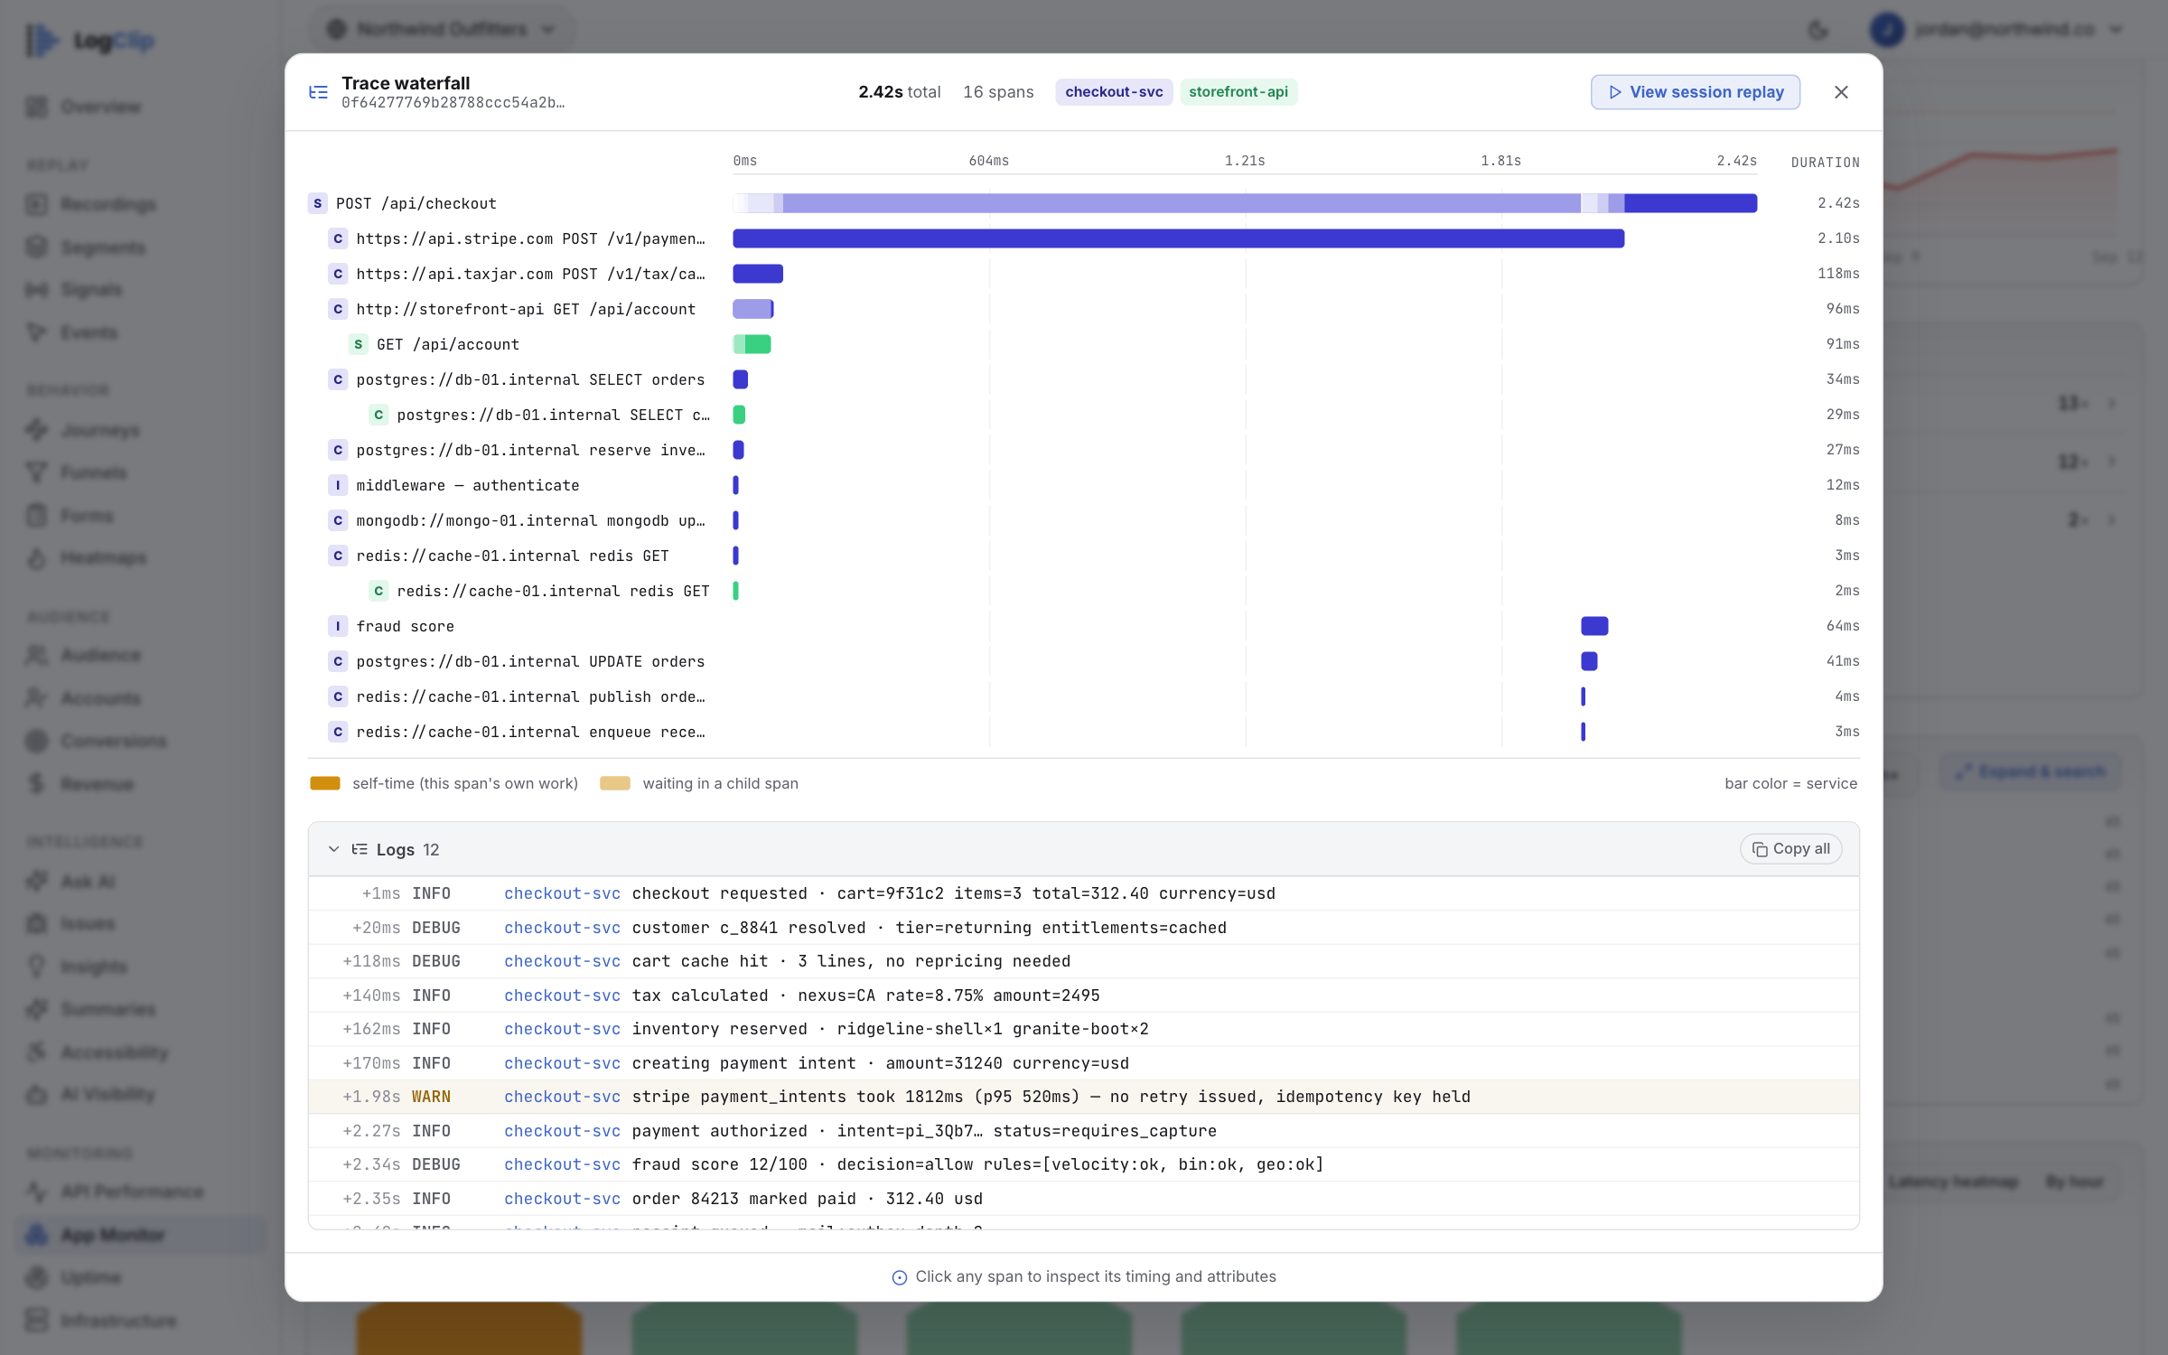Click internal icon of middleware authenticate span
Image resolution: width=2168 pixels, height=1355 pixels.
click(x=338, y=485)
